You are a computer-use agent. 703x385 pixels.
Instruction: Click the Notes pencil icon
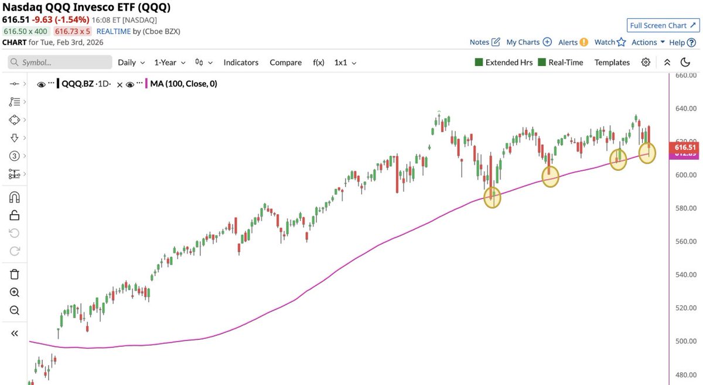click(x=496, y=42)
